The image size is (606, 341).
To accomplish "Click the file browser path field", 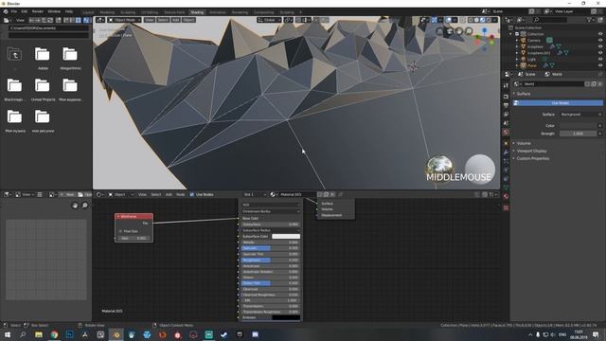I will tap(48, 28).
